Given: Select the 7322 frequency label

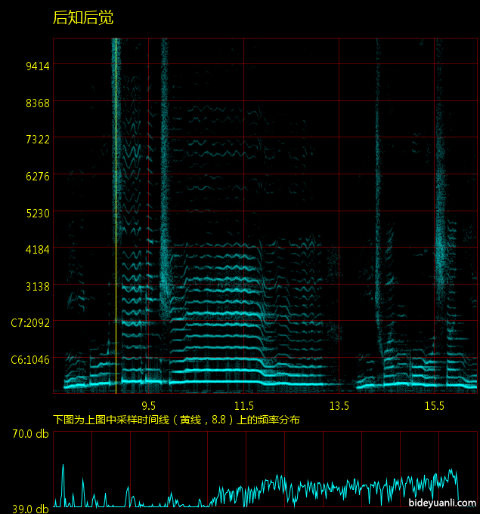Looking at the screenshot, I should [37, 139].
